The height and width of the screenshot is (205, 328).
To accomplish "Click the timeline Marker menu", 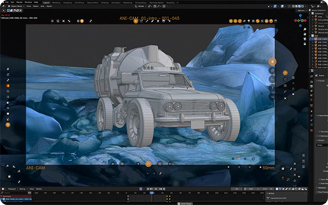I will [39, 189].
